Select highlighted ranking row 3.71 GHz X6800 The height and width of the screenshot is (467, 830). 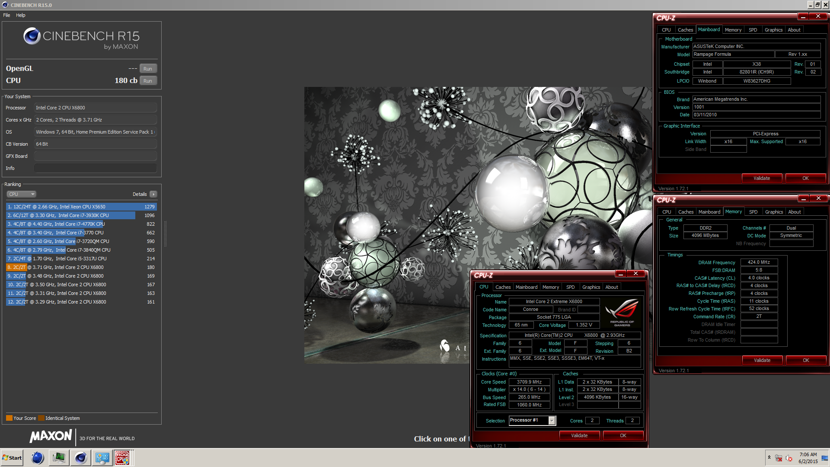81,267
